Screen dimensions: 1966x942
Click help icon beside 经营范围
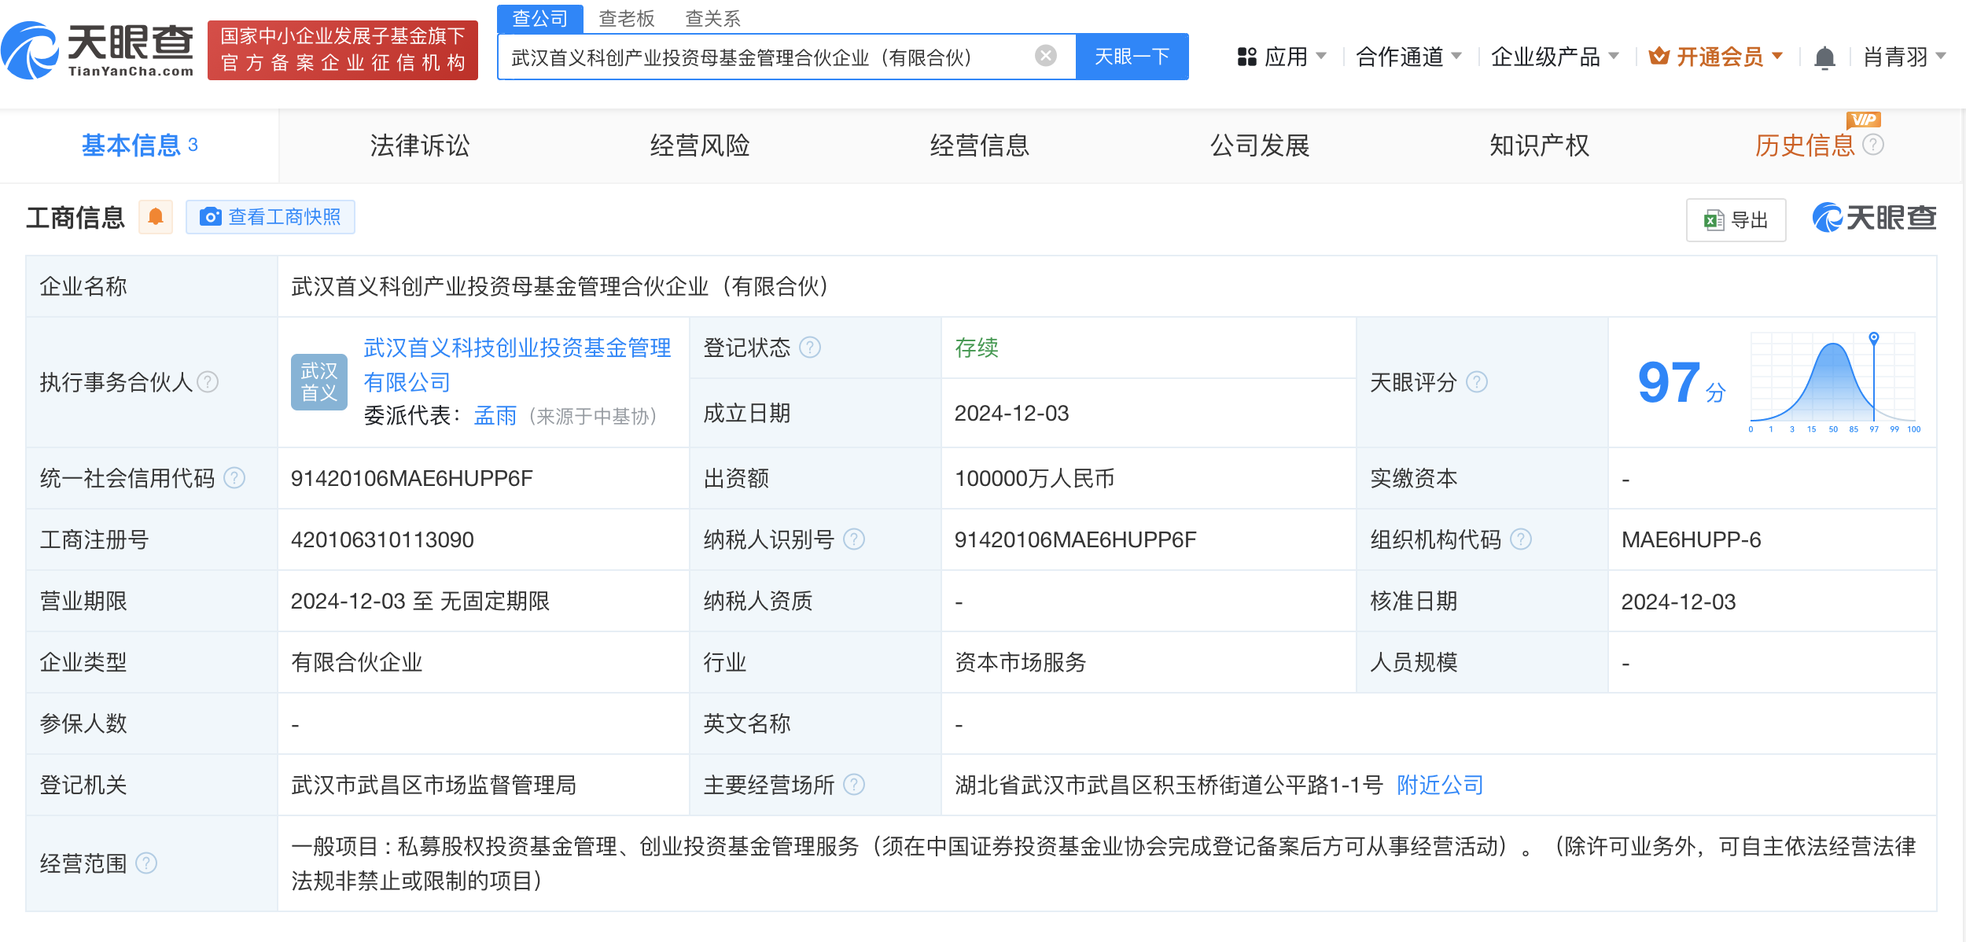coord(146,863)
